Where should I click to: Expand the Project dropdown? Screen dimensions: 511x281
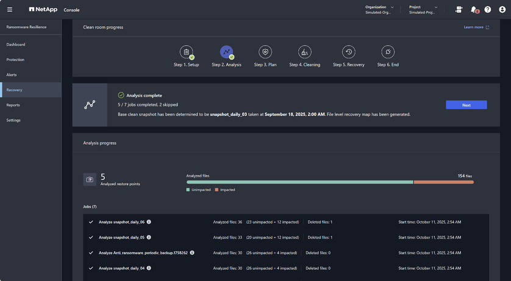tap(423, 10)
